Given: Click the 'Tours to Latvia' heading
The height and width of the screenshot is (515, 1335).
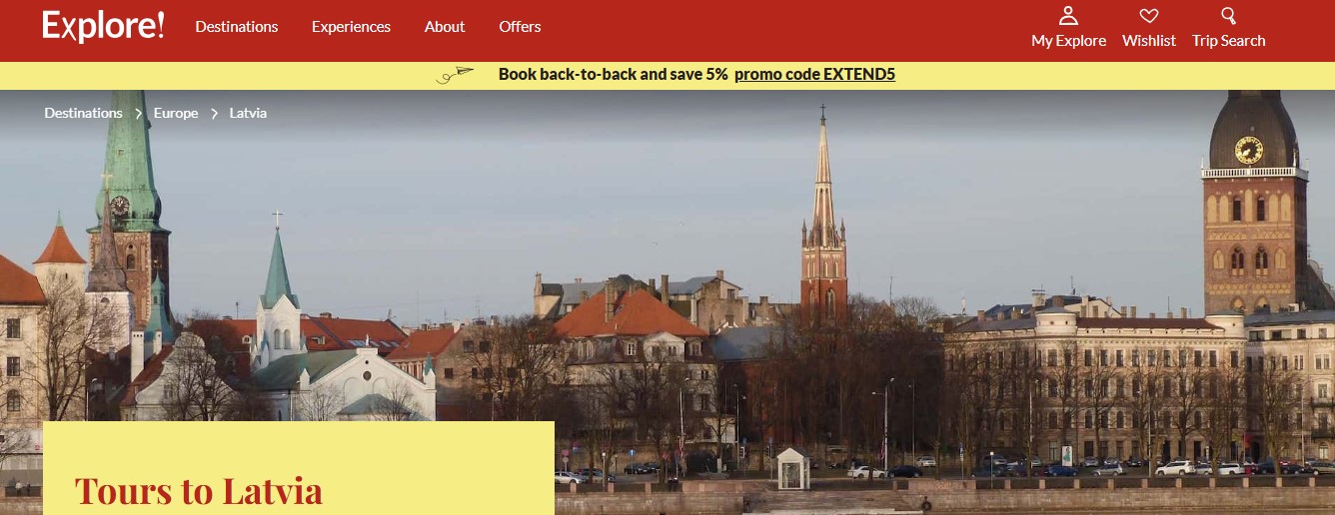Looking at the screenshot, I should 199,491.
